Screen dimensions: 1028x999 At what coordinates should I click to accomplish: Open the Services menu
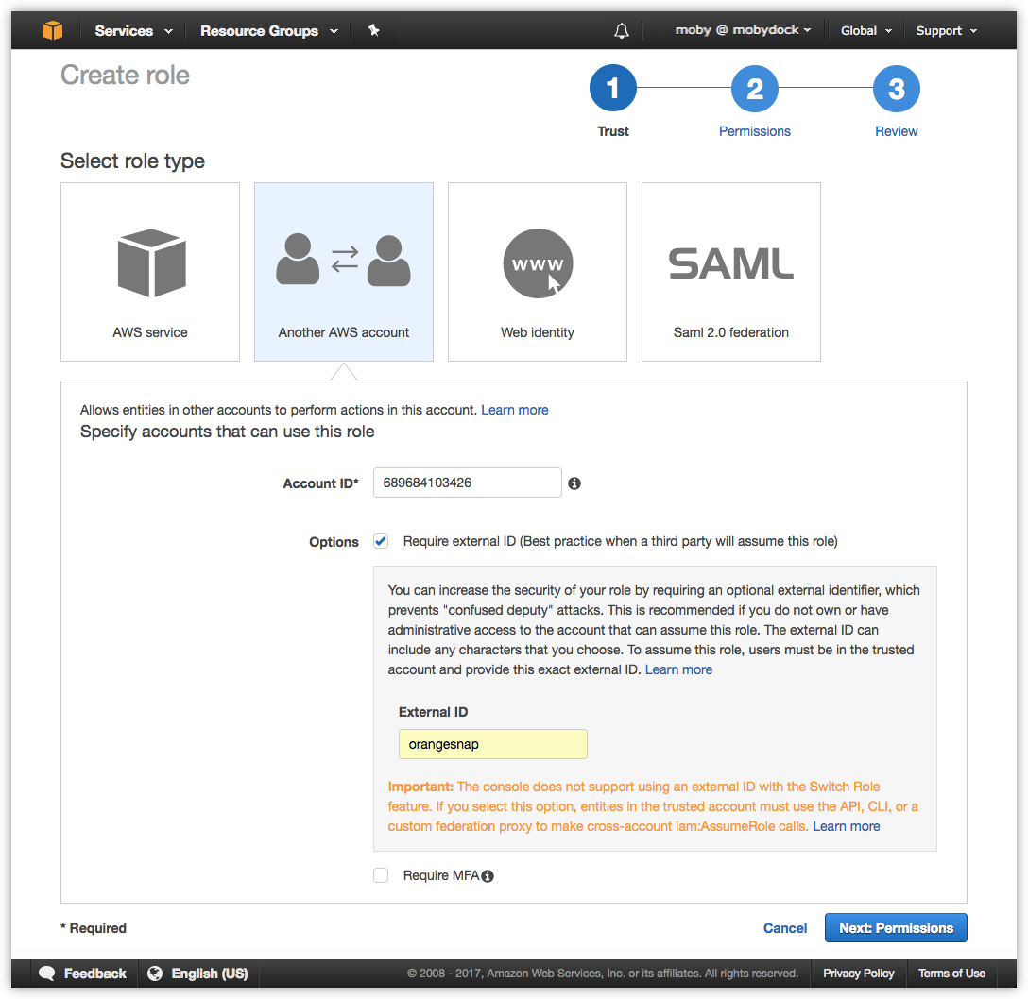(x=125, y=29)
